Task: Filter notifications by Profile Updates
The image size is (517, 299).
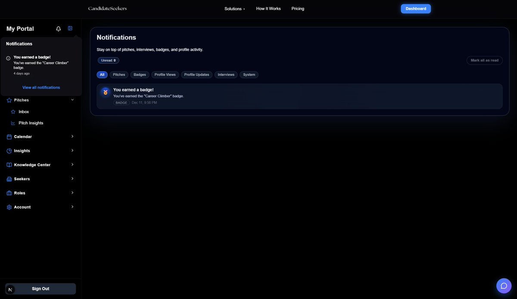Action: point(197,75)
